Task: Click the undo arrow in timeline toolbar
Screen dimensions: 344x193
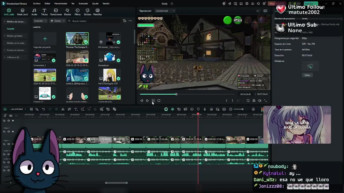Action: [44, 109]
